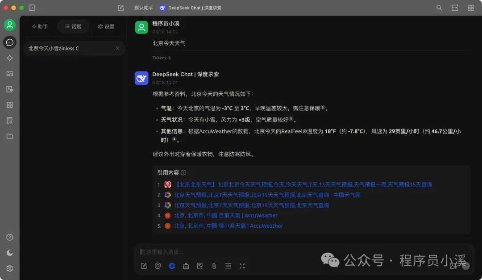Click the 程序员小溪 user message avatar
482x280 pixels.
pyautogui.click(x=141, y=27)
